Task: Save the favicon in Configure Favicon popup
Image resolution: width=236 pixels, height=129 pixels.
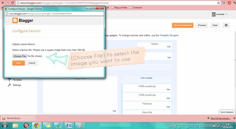Action: [18, 63]
